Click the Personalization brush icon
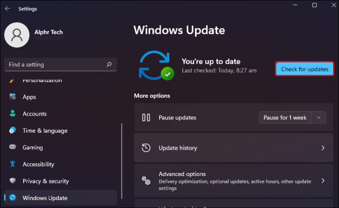The height and width of the screenshot is (208, 339). coord(12,81)
